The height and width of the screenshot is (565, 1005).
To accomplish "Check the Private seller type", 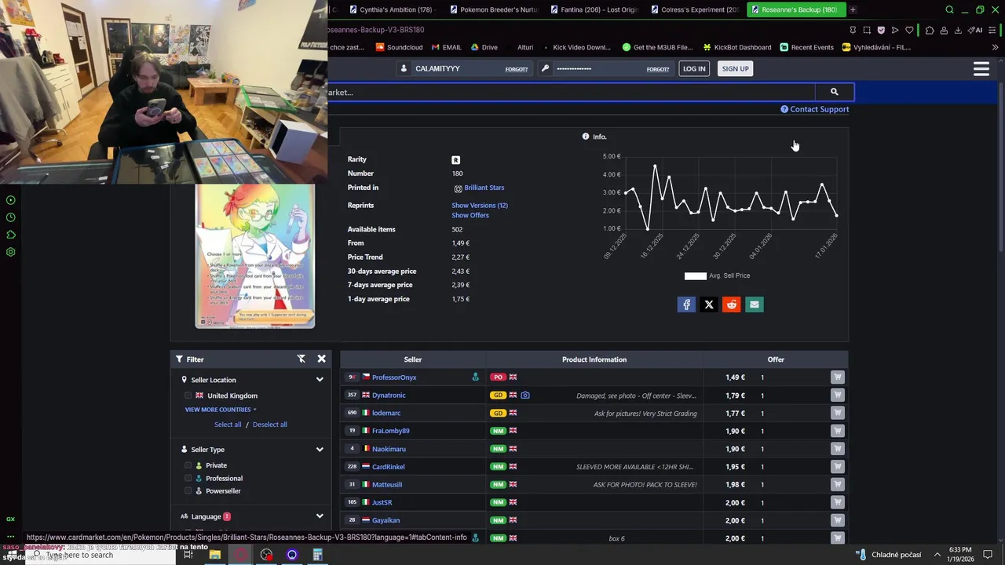I will click(188, 465).
